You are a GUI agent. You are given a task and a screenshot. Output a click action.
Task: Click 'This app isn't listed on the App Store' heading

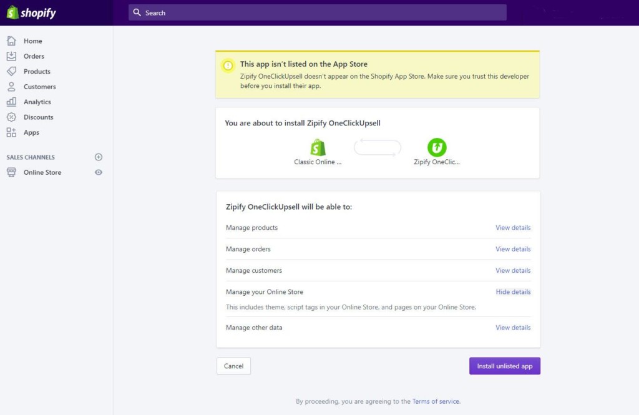pyautogui.click(x=304, y=64)
